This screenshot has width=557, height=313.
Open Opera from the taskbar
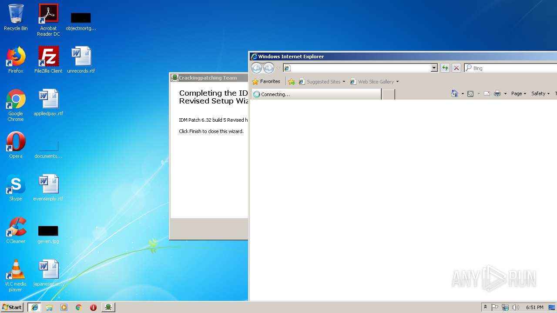93,307
